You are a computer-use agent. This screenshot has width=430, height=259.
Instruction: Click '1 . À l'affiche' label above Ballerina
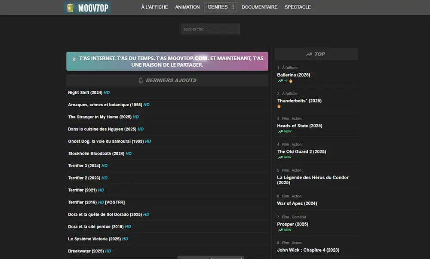tap(287, 68)
